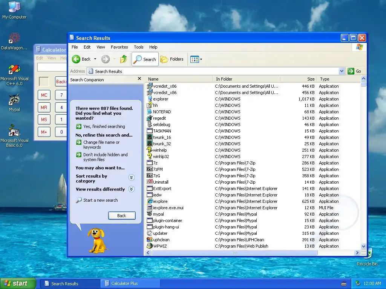Click MC button in Calculator window
Viewport: 386px width, 289px height.
click(44, 95)
